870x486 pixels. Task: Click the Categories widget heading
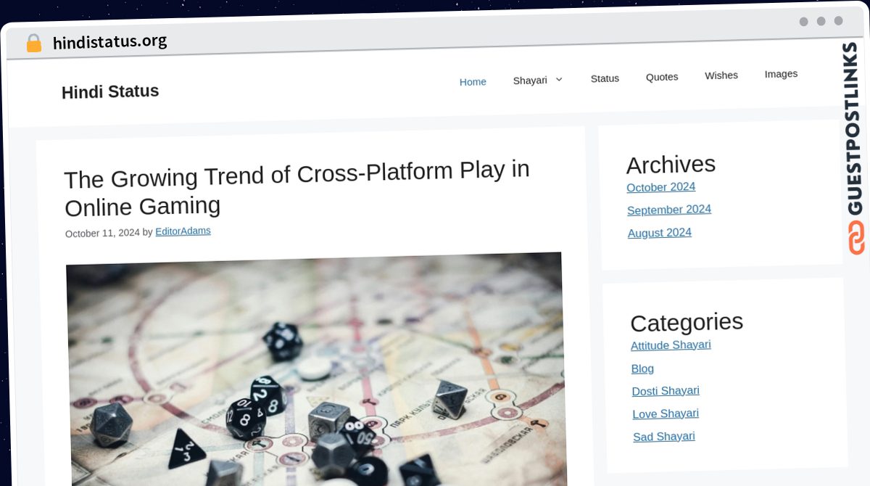(x=687, y=322)
